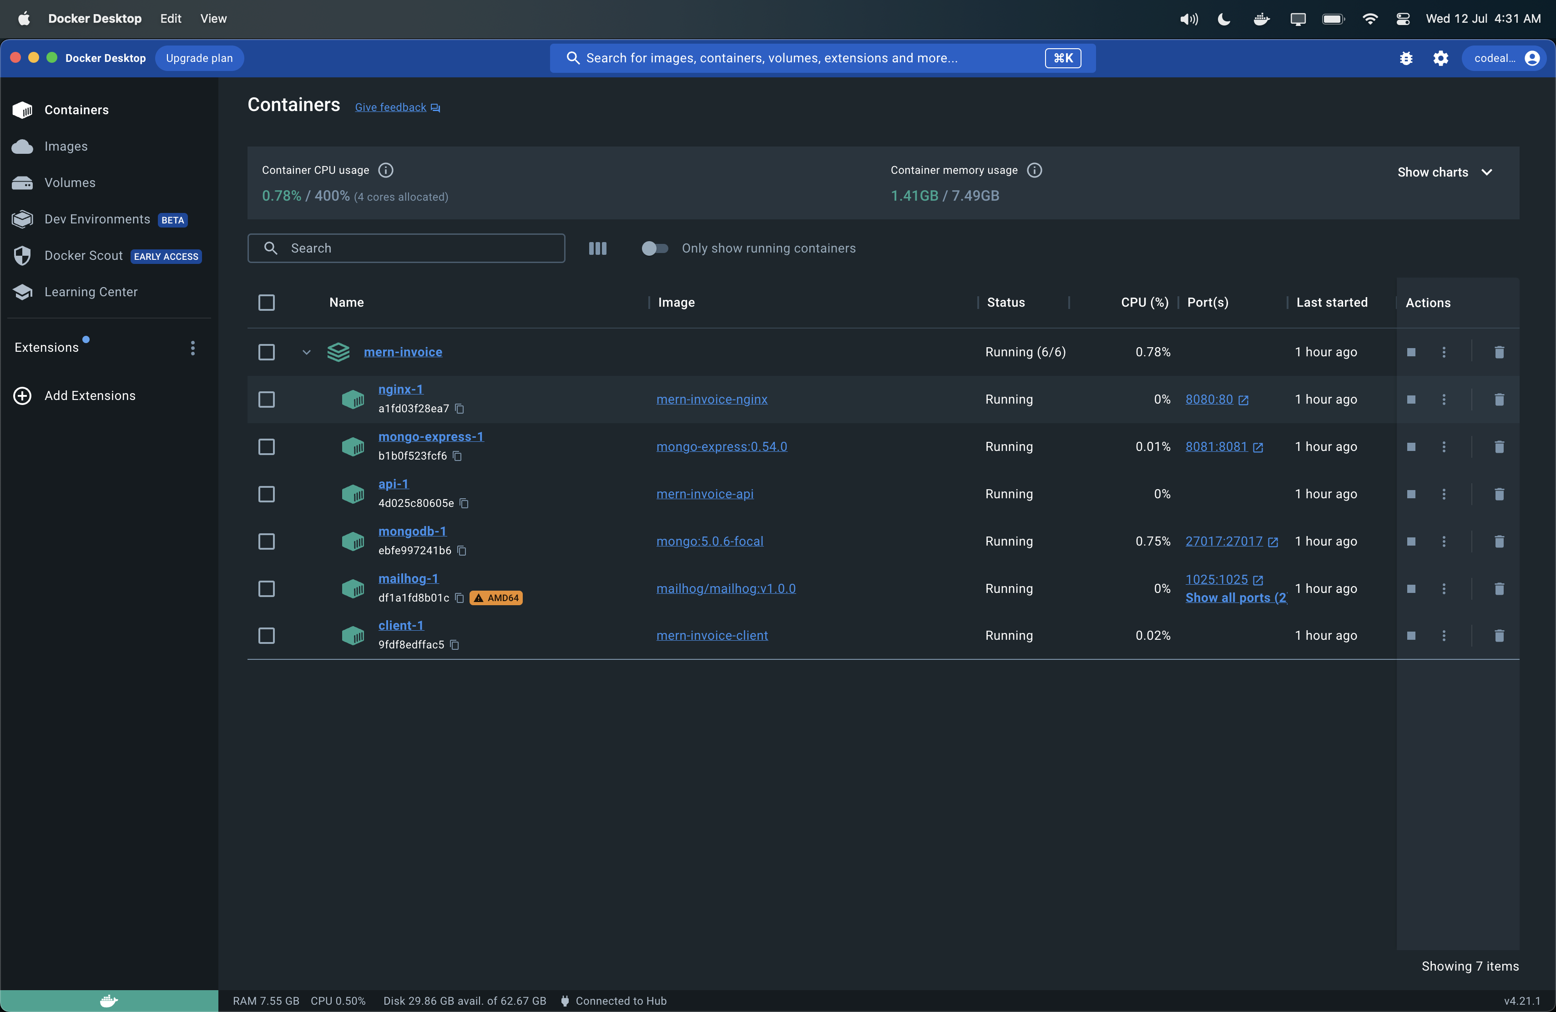Check the mailhog-1 container checkbox
The width and height of the screenshot is (1556, 1012).
tap(266, 588)
